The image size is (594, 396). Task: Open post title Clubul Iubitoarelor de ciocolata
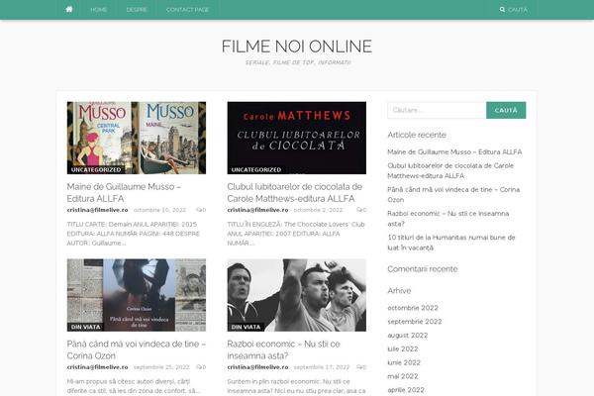[x=295, y=192]
